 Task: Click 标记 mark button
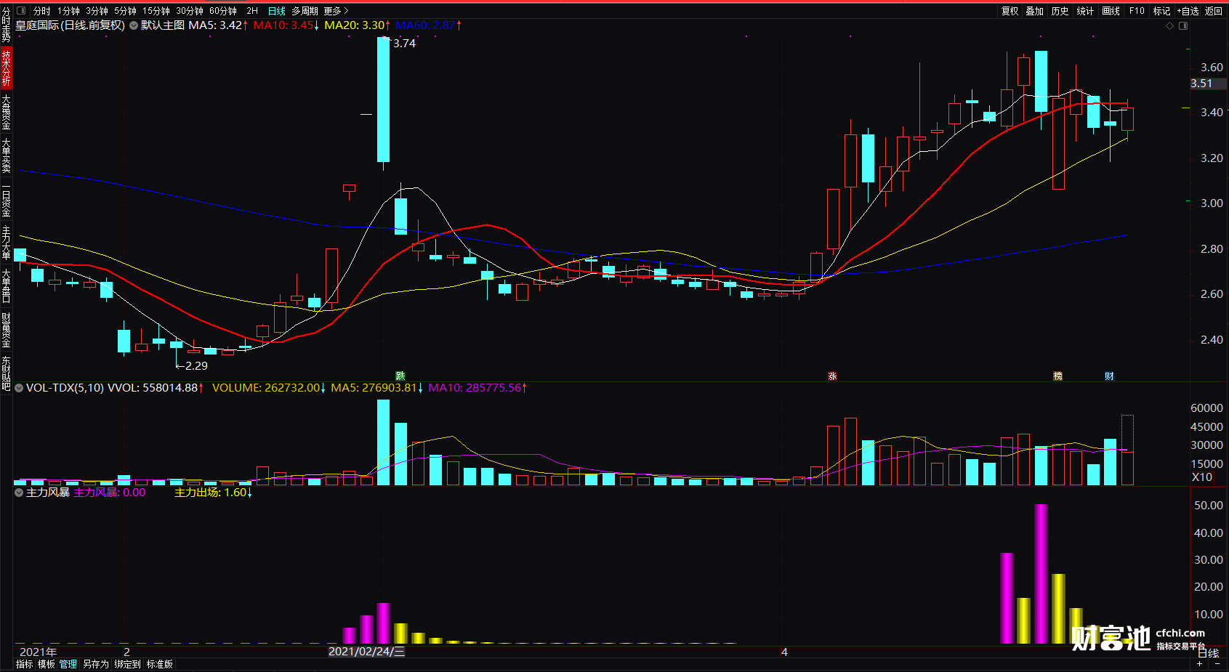click(1161, 11)
